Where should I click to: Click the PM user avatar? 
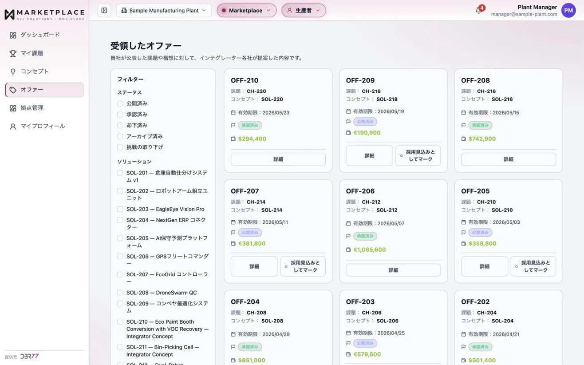click(x=568, y=10)
